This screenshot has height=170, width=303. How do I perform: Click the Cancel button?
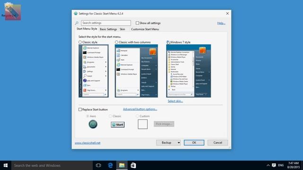218,143
